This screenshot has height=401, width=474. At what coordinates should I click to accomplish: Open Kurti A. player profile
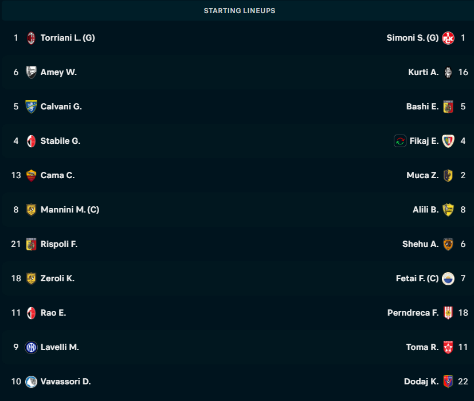(x=423, y=72)
